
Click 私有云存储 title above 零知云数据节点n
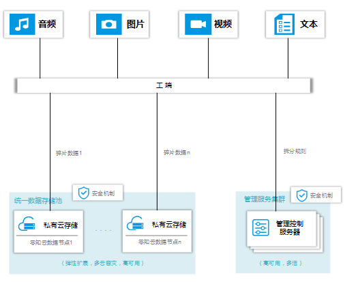pos(169,225)
